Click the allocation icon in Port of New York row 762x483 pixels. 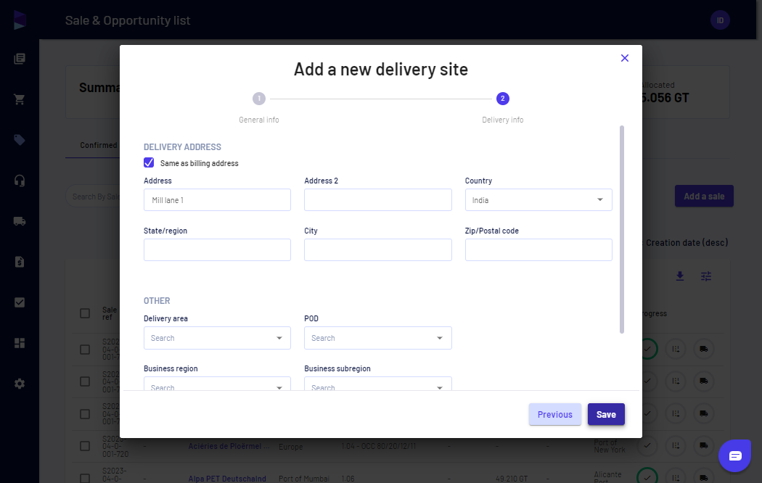pyautogui.click(x=676, y=445)
